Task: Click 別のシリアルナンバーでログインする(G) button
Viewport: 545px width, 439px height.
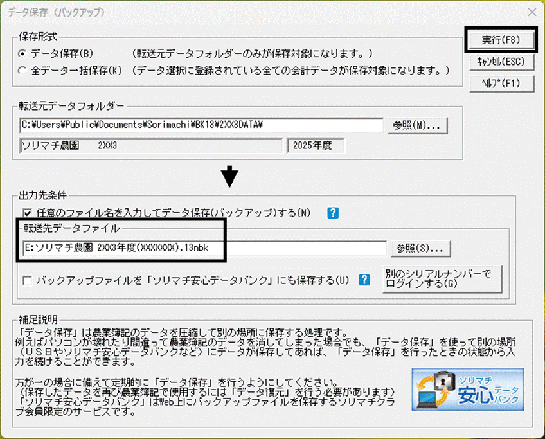Action: click(442, 279)
